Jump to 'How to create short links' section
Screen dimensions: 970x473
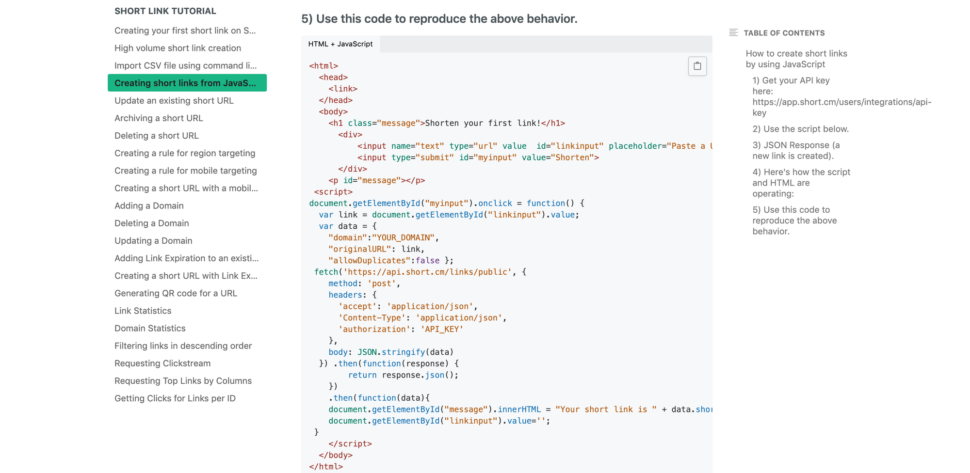[796, 59]
